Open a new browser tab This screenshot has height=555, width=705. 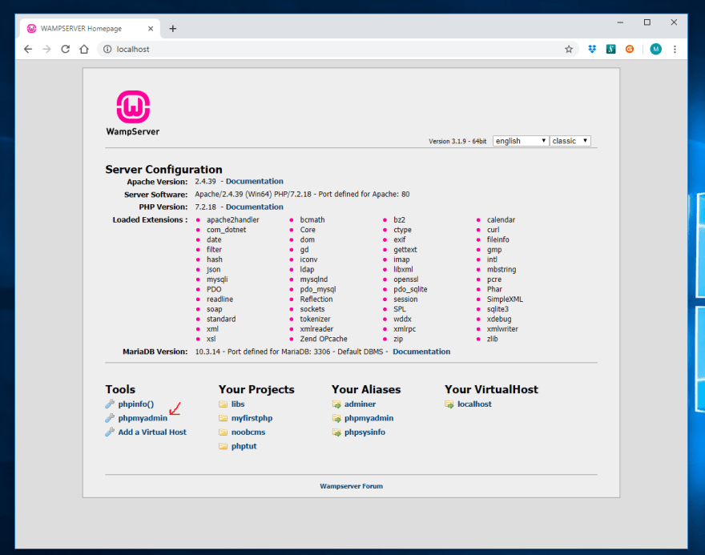[173, 29]
